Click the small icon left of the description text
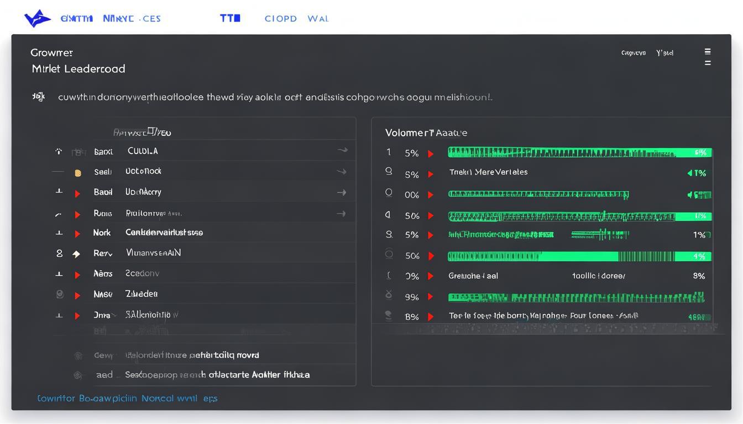The width and height of the screenshot is (743, 424). (x=38, y=97)
